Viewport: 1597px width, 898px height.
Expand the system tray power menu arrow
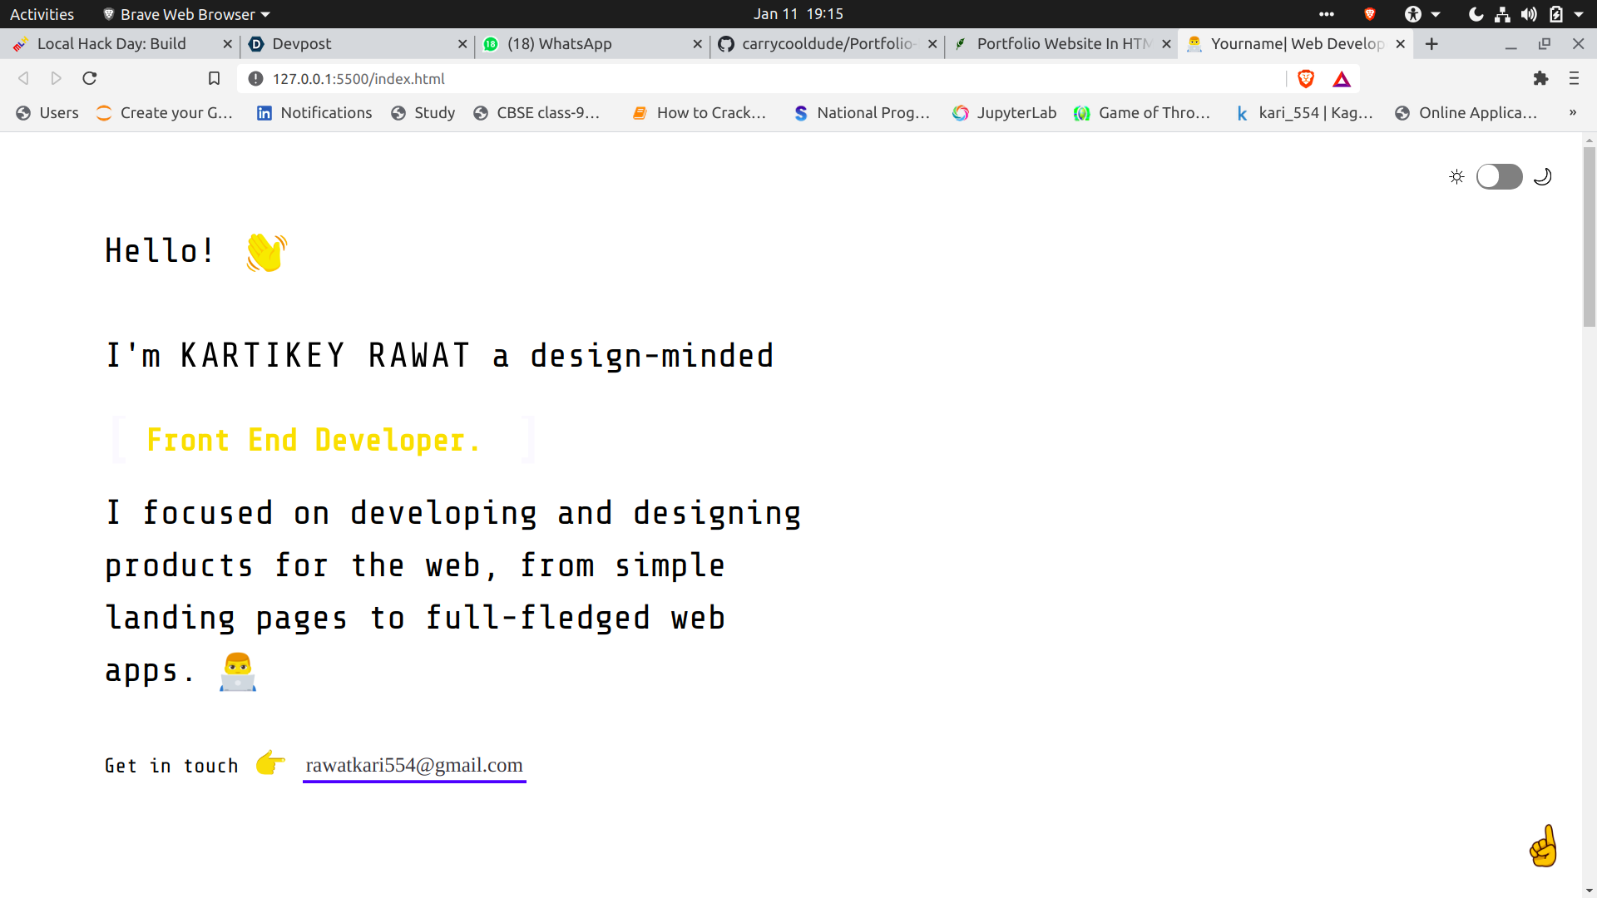pos(1579,14)
